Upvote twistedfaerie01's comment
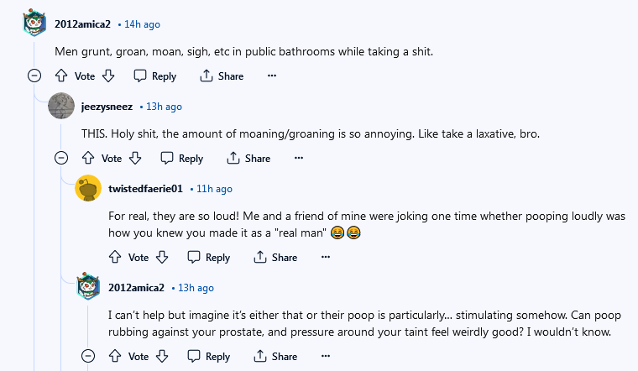The image size is (638, 371). 115,257
